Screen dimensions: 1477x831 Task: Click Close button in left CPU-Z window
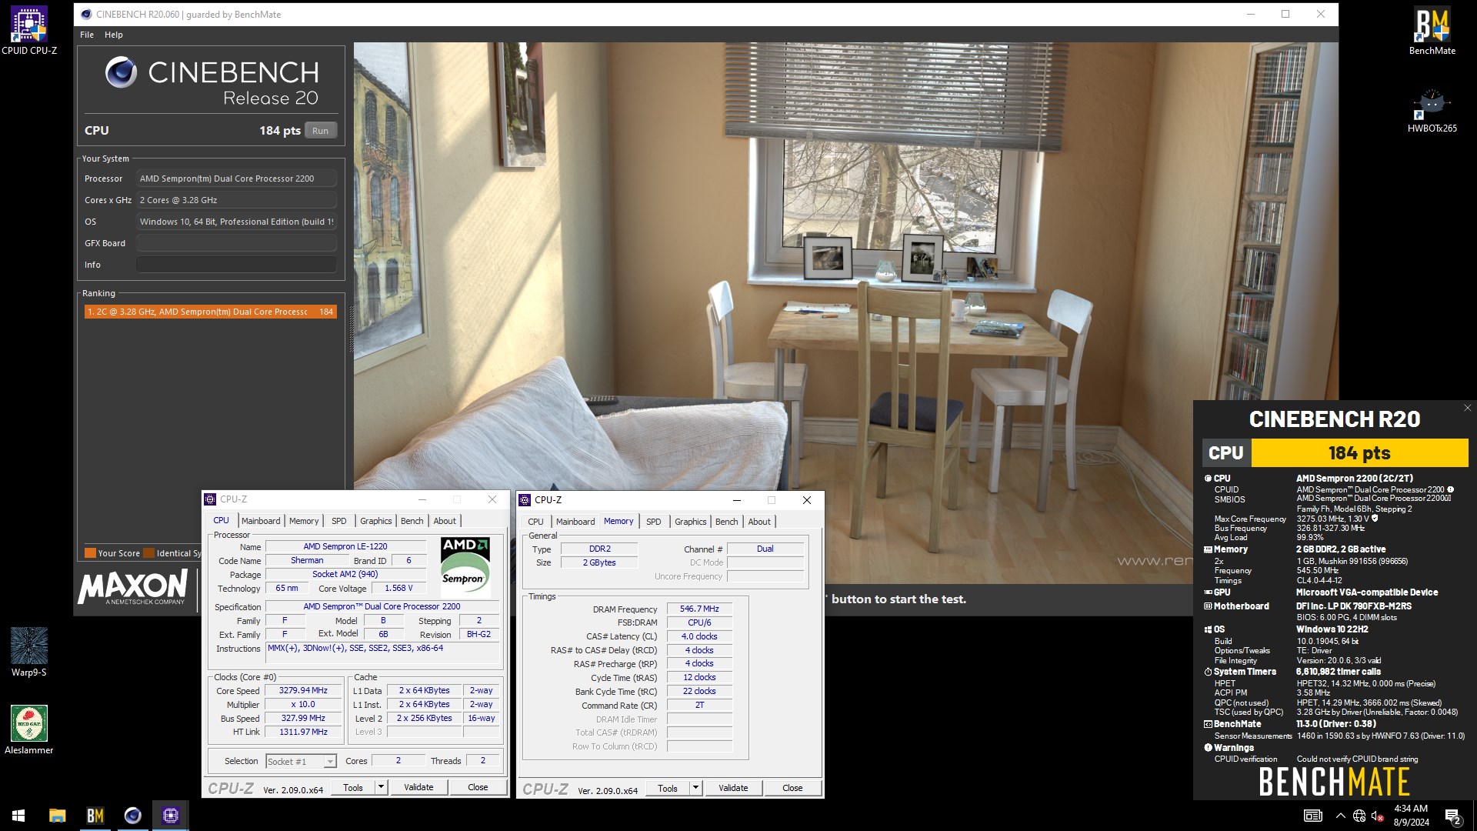(x=478, y=787)
